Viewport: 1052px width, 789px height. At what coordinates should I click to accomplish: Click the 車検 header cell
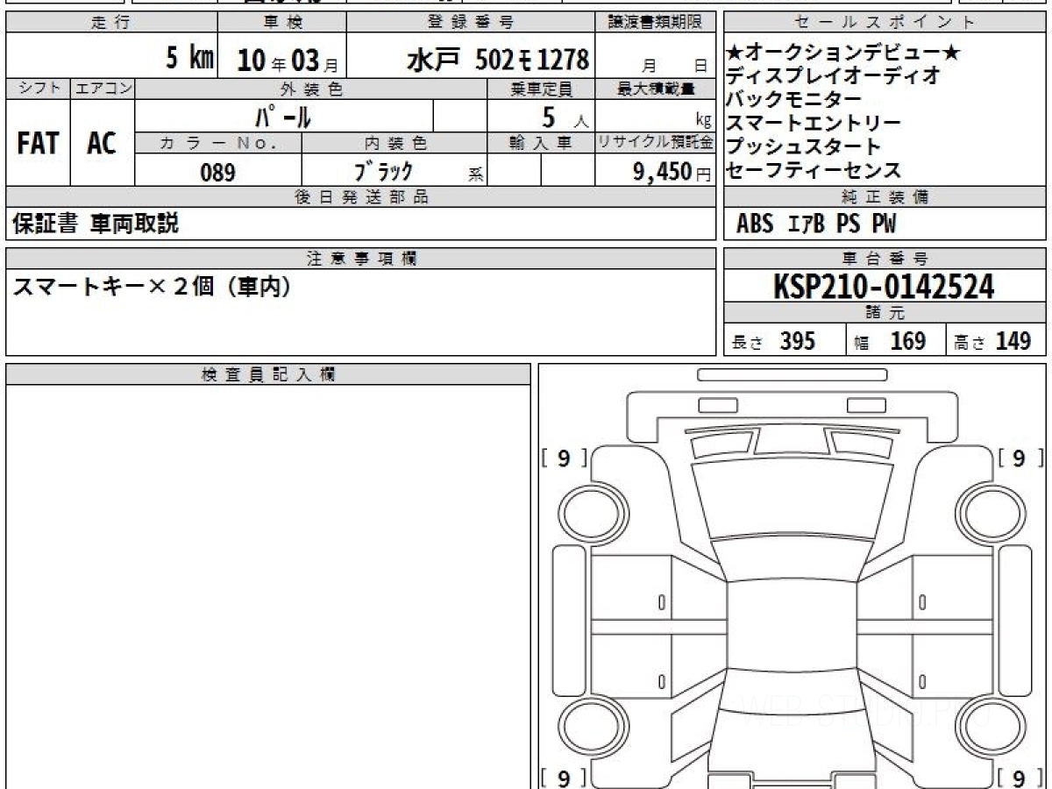point(282,23)
